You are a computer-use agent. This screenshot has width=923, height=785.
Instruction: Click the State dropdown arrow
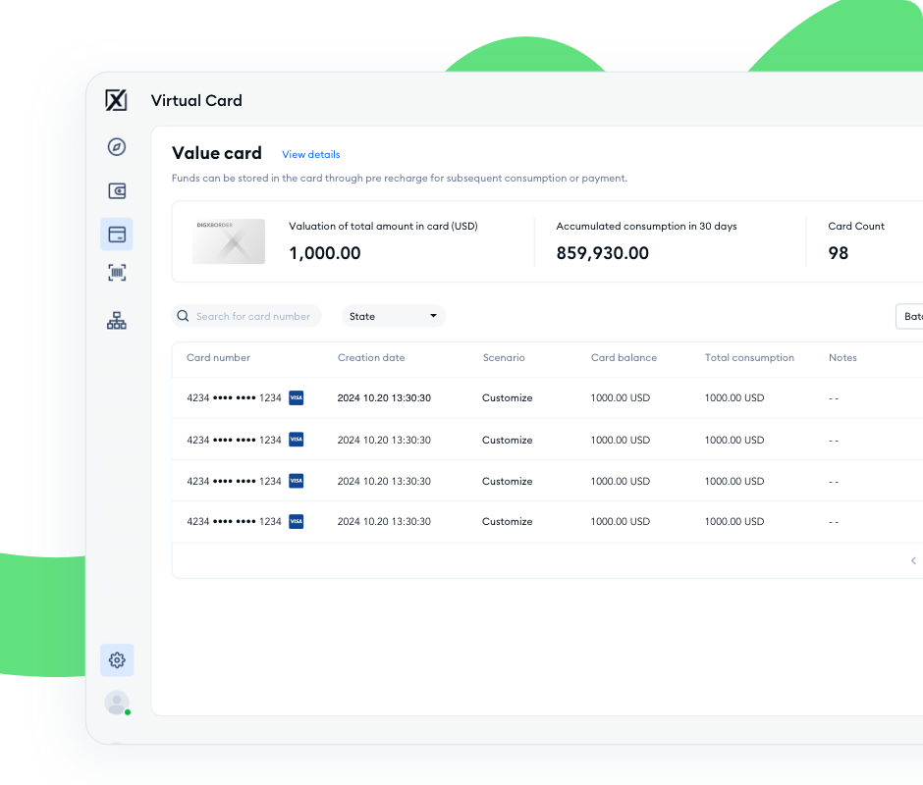point(433,316)
